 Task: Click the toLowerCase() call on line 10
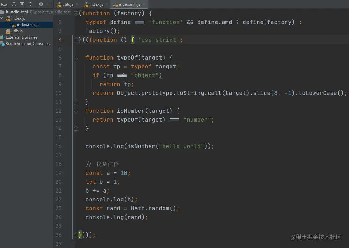(x=321, y=93)
